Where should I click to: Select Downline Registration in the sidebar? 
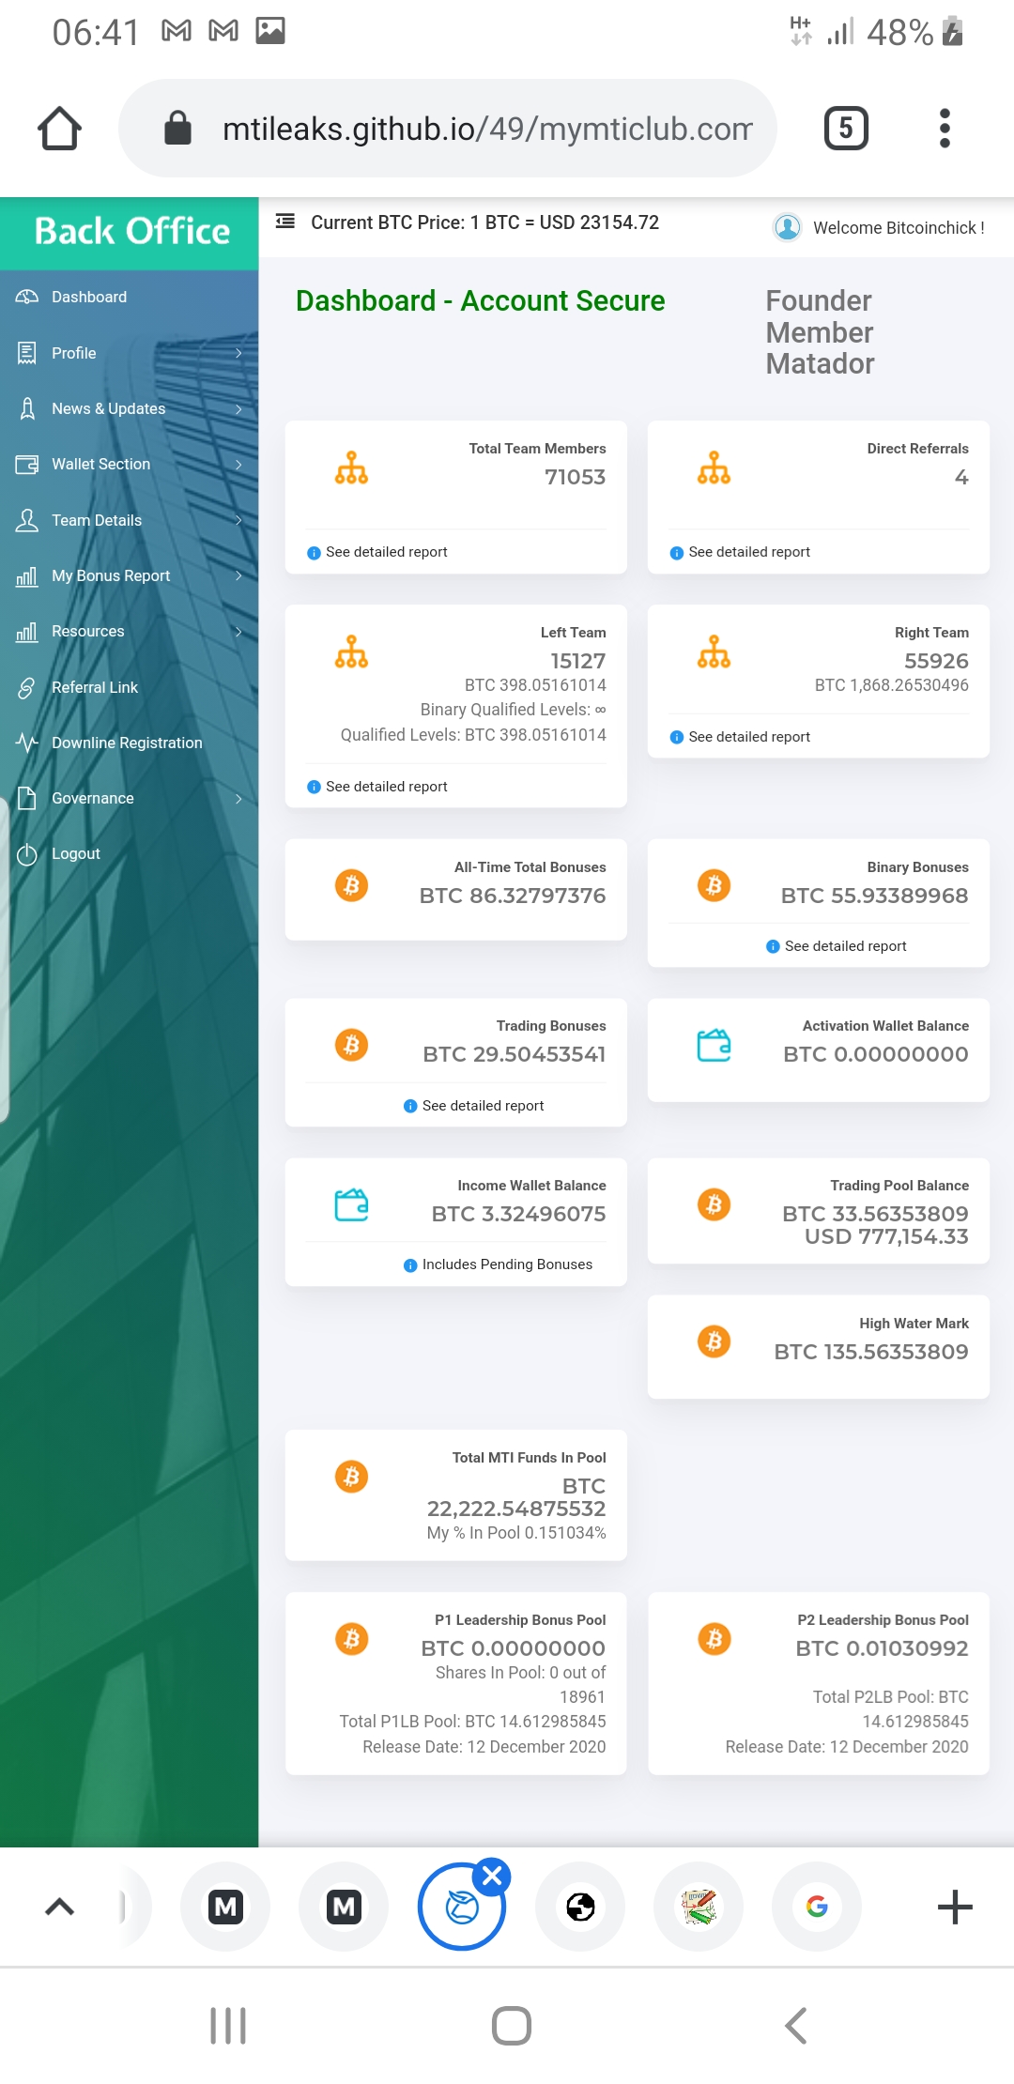[127, 743]
